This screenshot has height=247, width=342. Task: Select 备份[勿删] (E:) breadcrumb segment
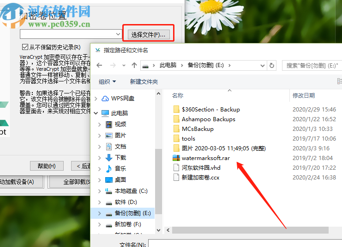(x=205, y=65)
